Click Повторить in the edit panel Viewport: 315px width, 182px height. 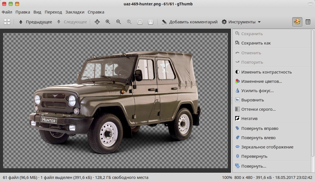pos(272,62)
